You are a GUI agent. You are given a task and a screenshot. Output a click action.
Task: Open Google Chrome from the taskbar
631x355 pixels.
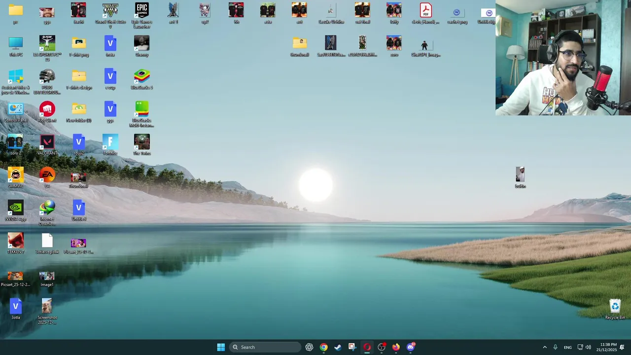pos(323,347)
